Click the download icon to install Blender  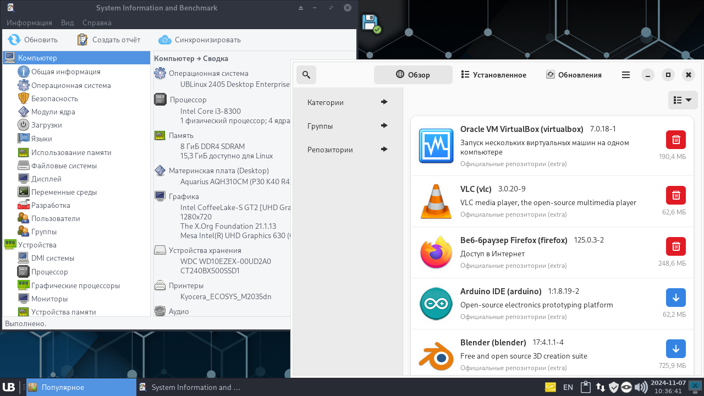(675, 348)
